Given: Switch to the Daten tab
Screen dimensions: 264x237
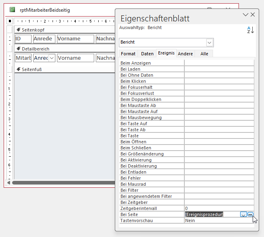Looking at the screenshot, I should [147, 54].
